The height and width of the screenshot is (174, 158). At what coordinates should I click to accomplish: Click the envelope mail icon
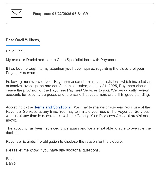(x=16, y=14)
